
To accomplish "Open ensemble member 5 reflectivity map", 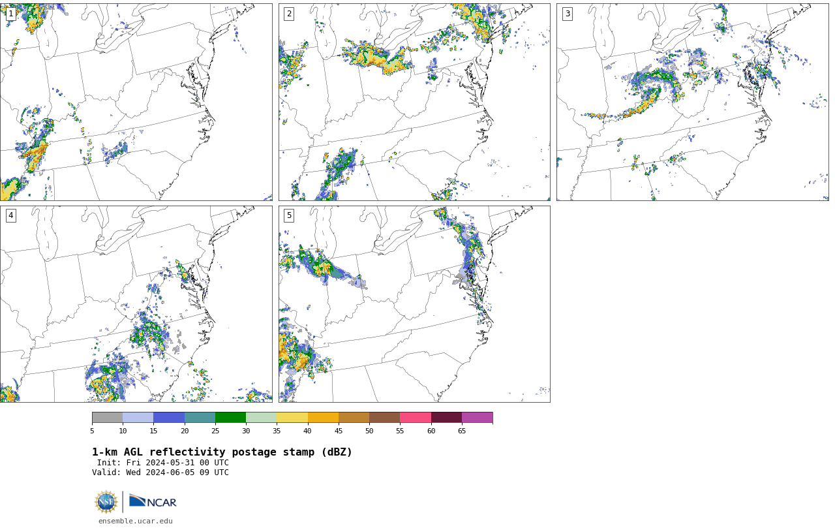I will [x=414, y=304].
